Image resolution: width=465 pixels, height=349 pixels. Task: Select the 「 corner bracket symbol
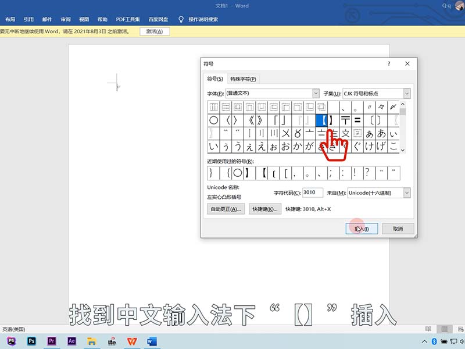273,120
